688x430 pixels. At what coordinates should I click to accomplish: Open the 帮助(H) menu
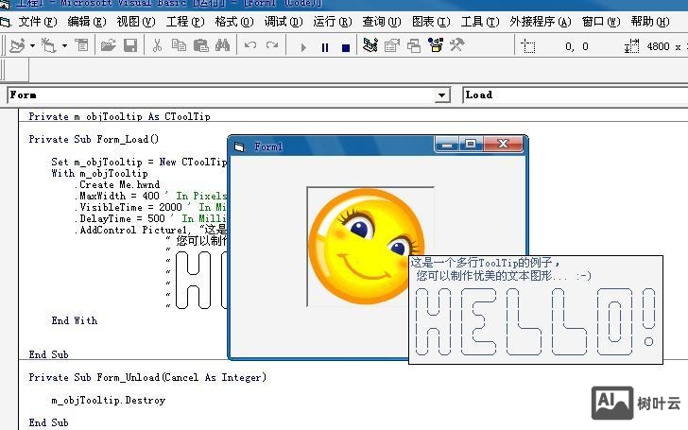(650, 22)
